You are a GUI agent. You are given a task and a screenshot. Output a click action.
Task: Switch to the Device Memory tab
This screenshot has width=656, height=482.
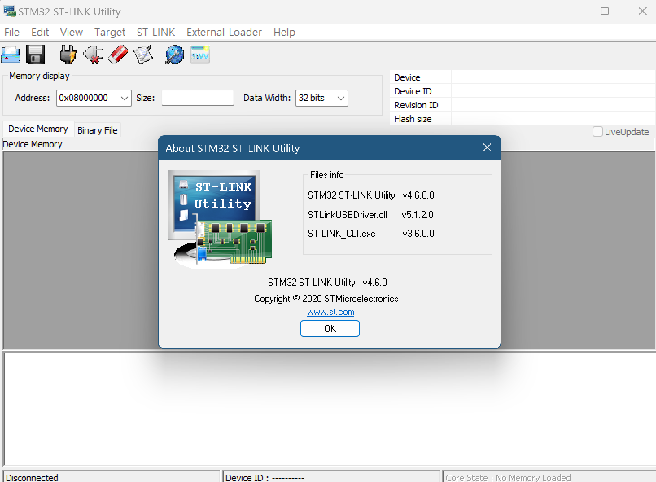38,129
